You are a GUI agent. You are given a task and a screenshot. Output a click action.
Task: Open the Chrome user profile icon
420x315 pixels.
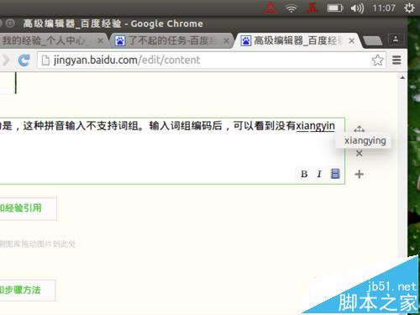396,39
